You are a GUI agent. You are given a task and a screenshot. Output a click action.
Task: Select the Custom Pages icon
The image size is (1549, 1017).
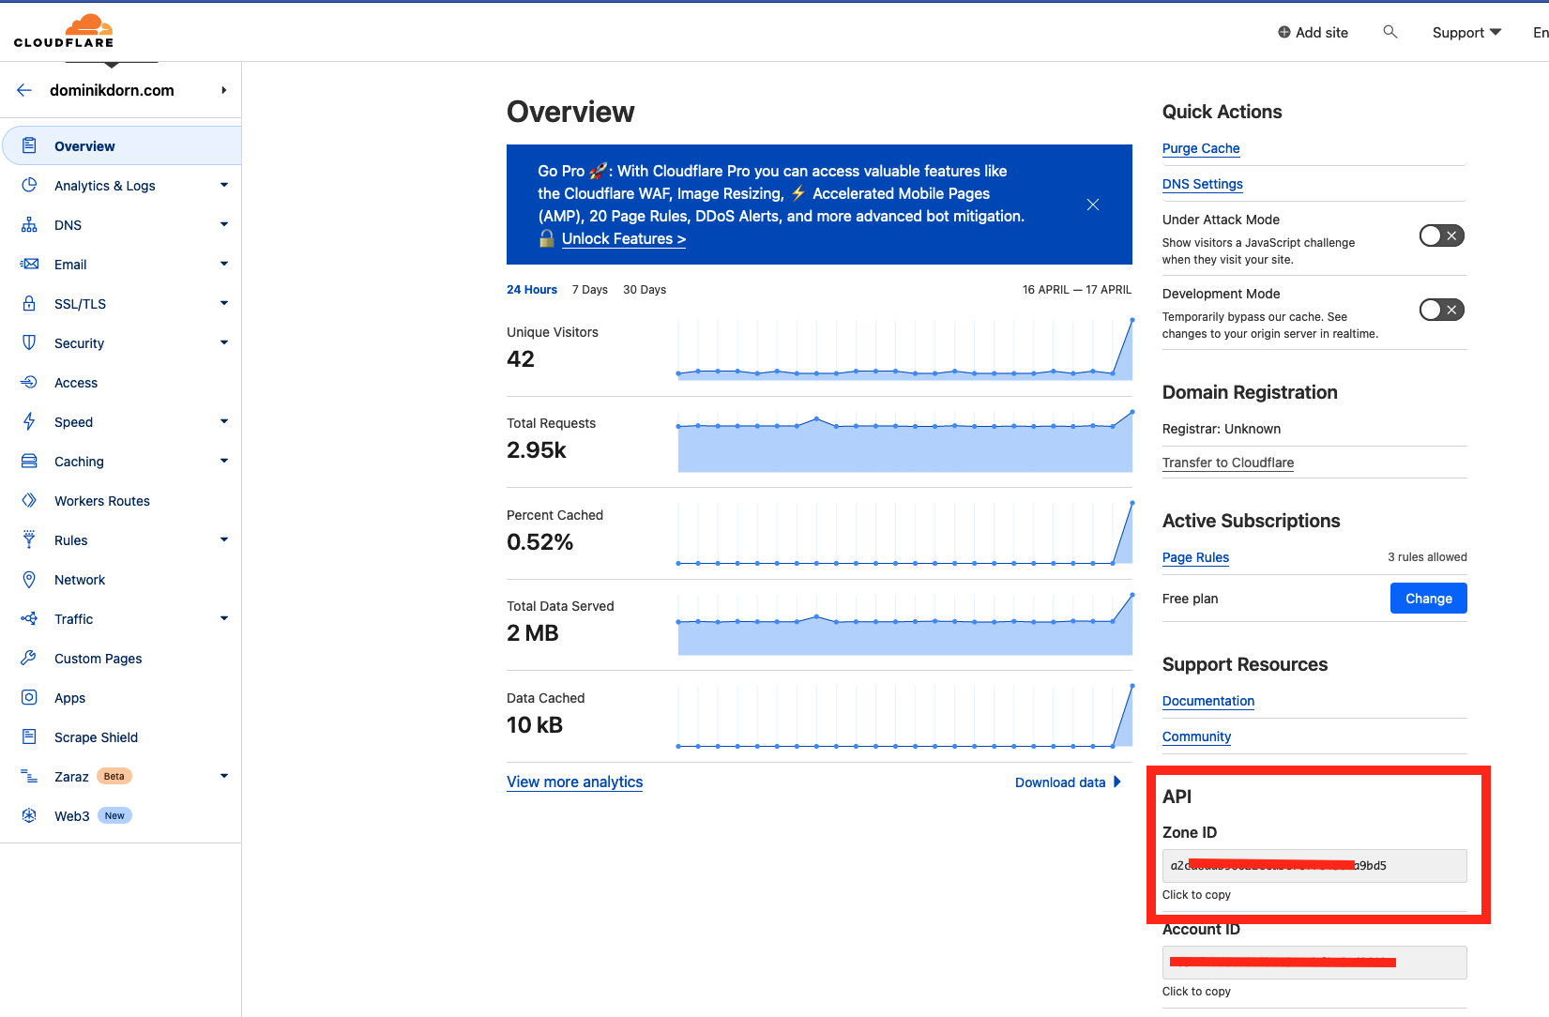[x=29, y=658]
